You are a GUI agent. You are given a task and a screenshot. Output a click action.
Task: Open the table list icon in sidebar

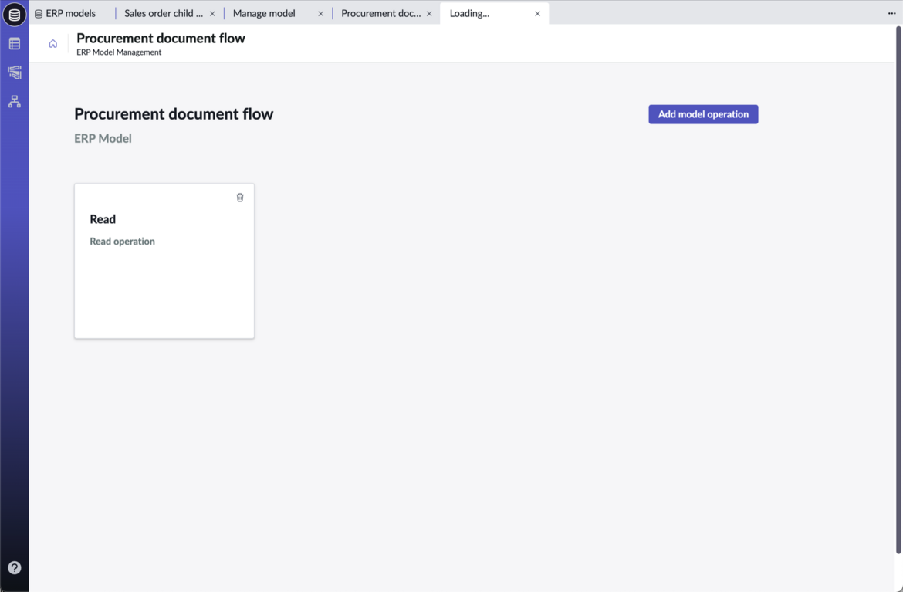tap(15, 44)
